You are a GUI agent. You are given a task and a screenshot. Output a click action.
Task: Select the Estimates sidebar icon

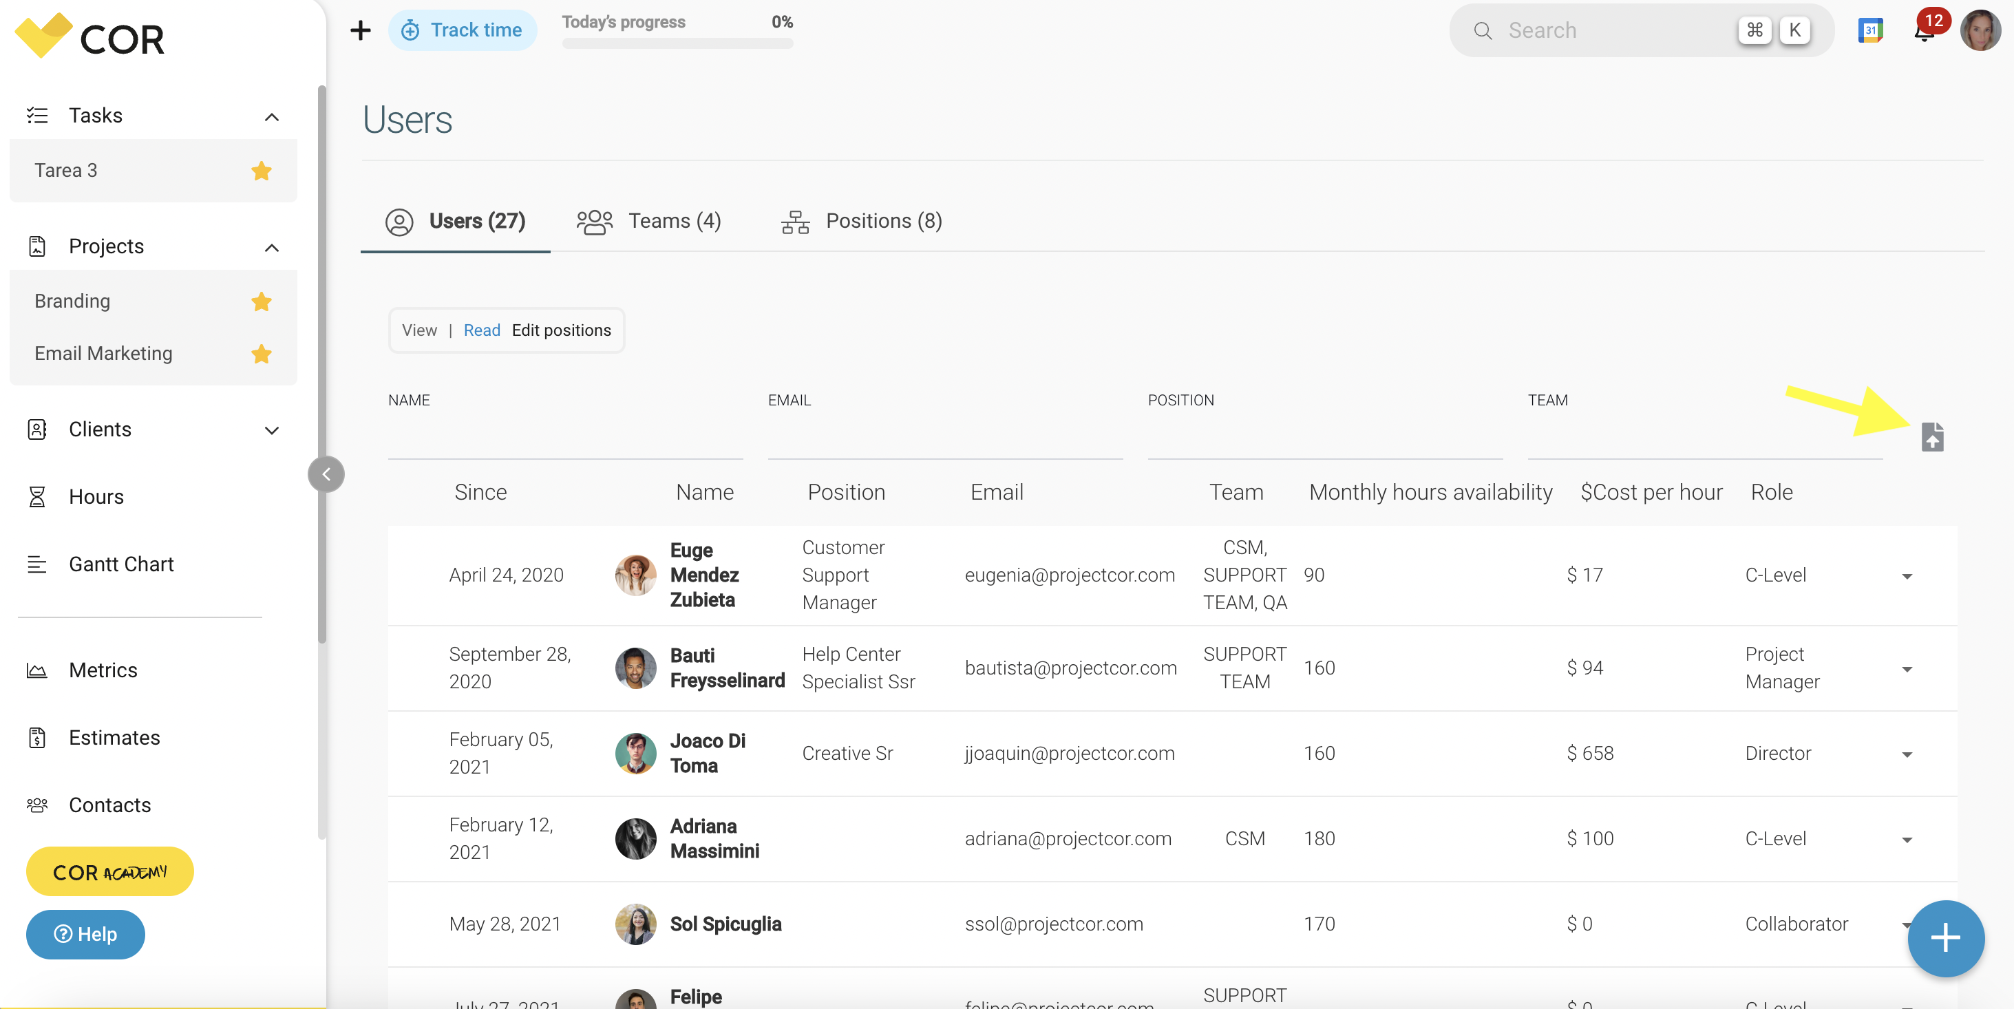38,737
